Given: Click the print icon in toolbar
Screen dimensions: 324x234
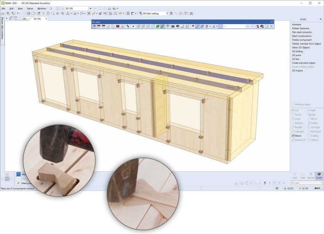Looking at the screenshot, I should pos(28,13).
